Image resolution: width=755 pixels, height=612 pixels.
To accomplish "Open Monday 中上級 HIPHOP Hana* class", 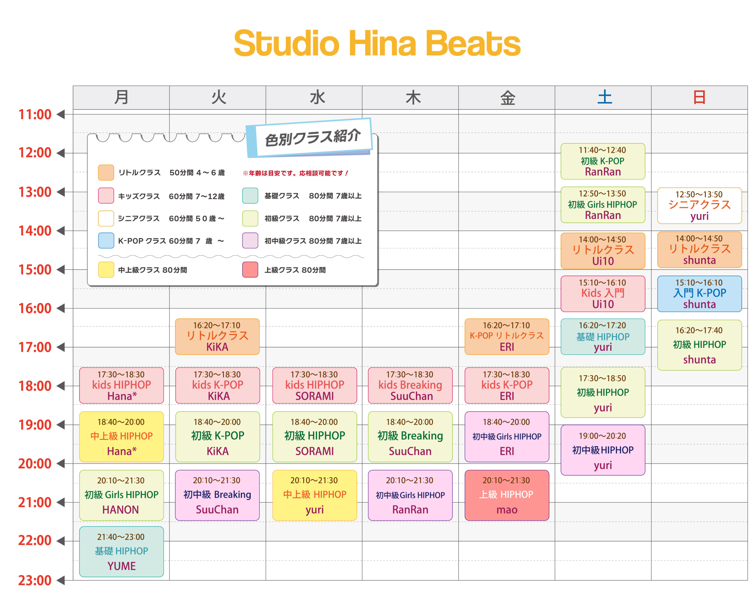I will (121, 436).
